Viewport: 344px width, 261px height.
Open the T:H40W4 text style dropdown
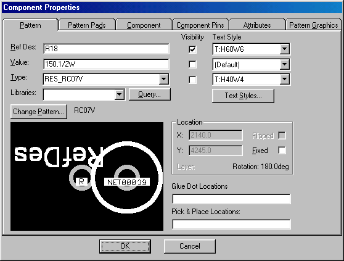point(284,79)
